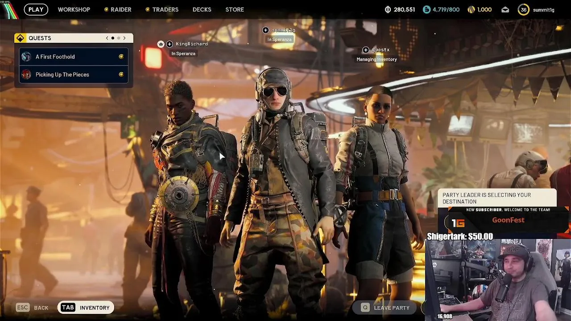Viewport: 571px width, 321px height.
Task: Open the STORE tab
Action: click(235, 9)
